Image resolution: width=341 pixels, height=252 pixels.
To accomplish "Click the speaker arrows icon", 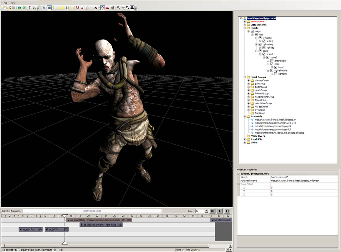I will (x=113, y=8).
